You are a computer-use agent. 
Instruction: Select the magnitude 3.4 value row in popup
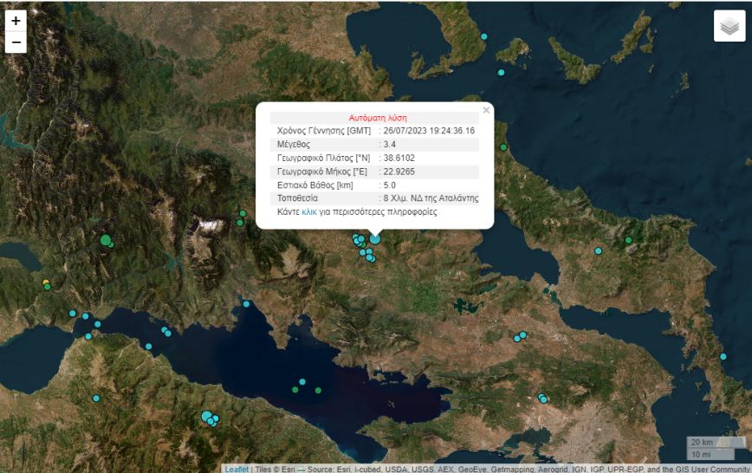point(389,145)
